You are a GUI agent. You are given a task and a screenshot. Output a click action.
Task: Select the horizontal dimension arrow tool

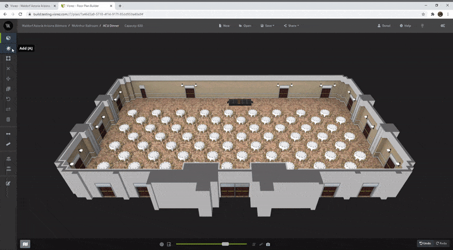pos(8,134)
